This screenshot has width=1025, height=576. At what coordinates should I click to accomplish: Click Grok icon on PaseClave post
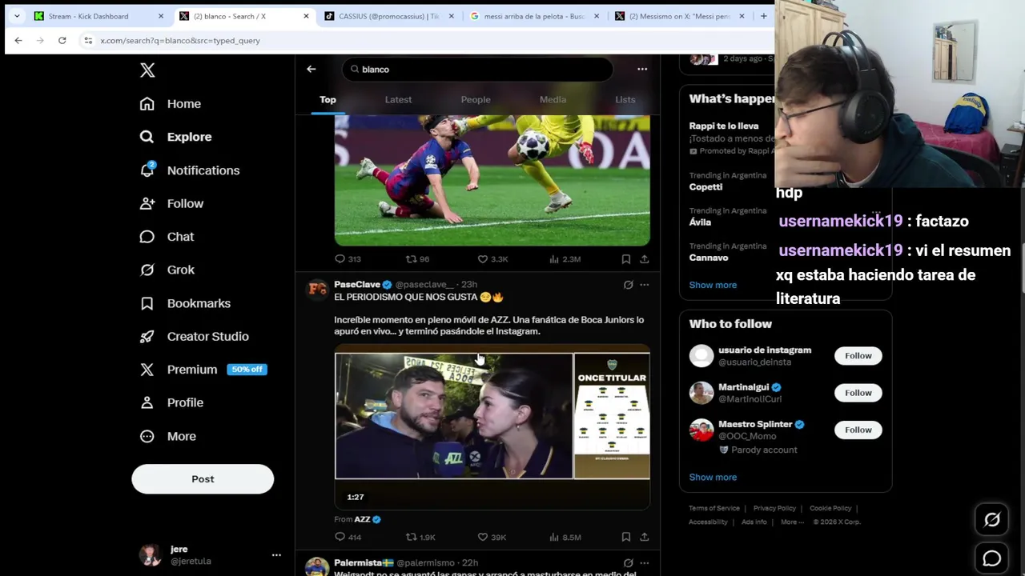tap(629, 285)
